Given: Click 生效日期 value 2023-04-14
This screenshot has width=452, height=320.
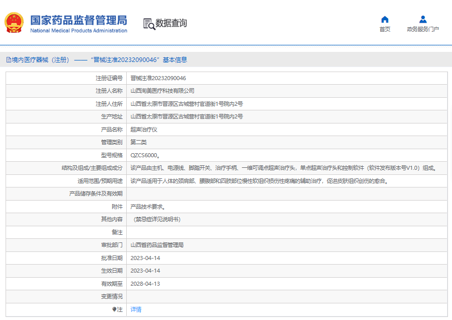Looking at the screenshot, I should [x=145, y=271].
